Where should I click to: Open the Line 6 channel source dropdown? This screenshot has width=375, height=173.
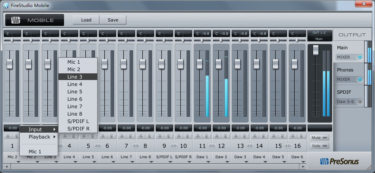(107, 157)
